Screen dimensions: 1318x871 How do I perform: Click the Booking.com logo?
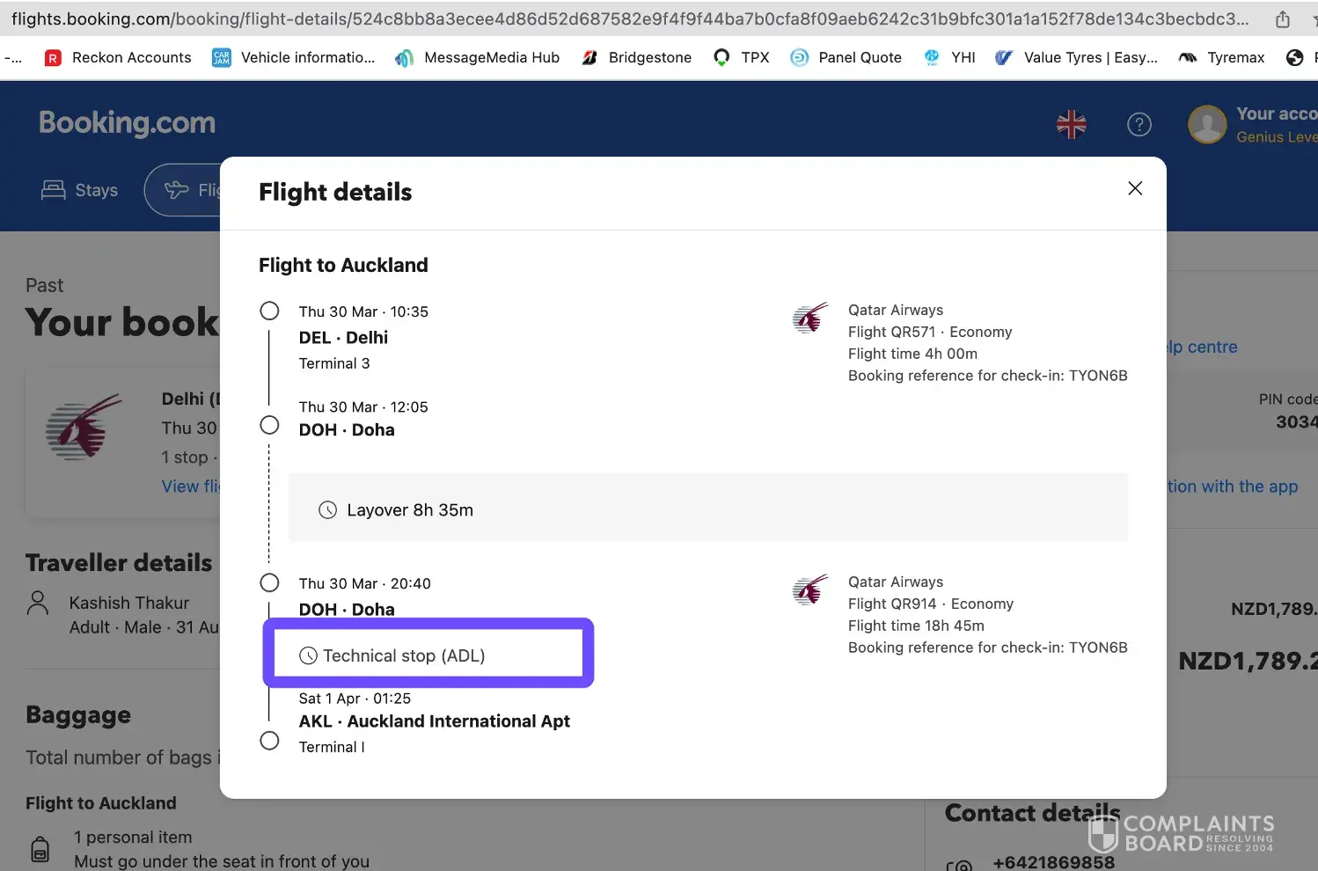coord(127,123)
